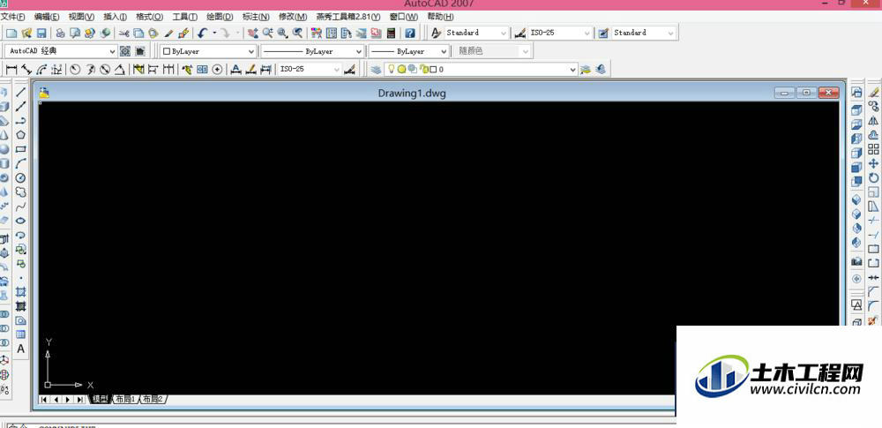Click the last-tab navigation arrow button
The width and height of the screenshot is (882, 428).
tap(80, 399)
